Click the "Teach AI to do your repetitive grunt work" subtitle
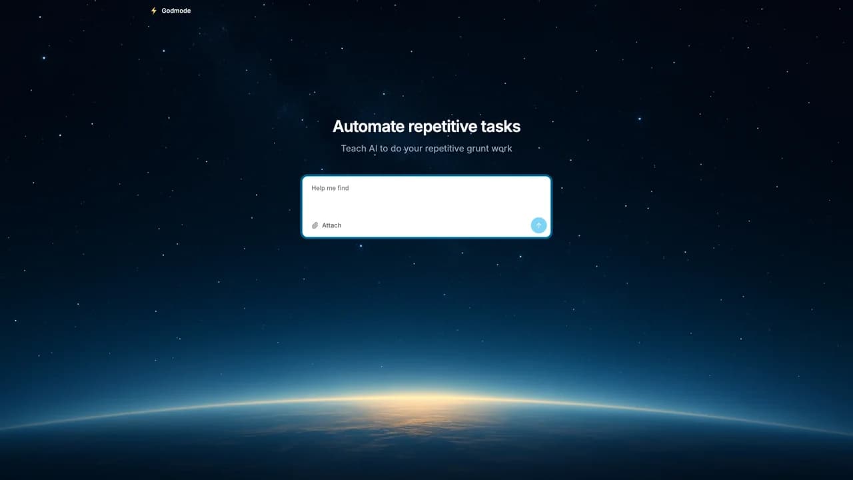 pyautogui.click(x=426, y=148)
